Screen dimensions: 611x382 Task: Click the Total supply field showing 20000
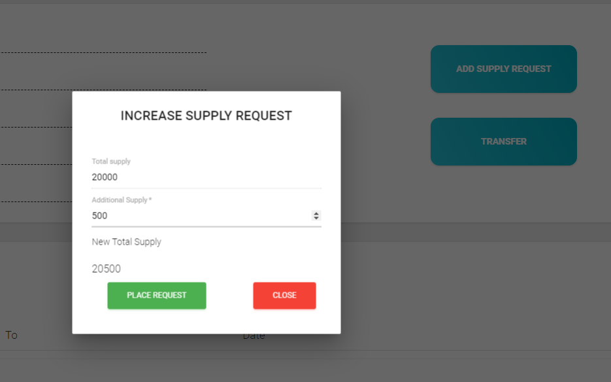(196, 177)
